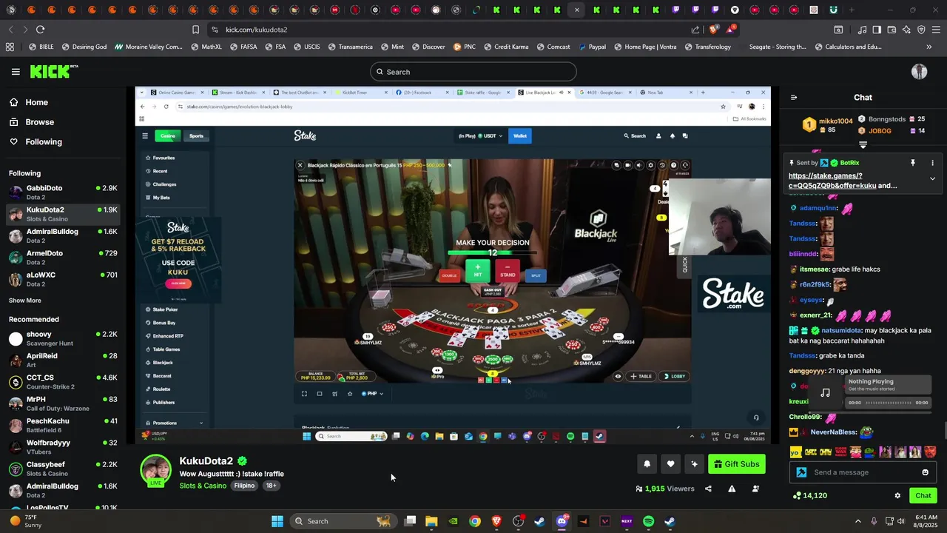Send message with green Chat button
The width and height of the screenshot is (947, 533).
(923, 495)
